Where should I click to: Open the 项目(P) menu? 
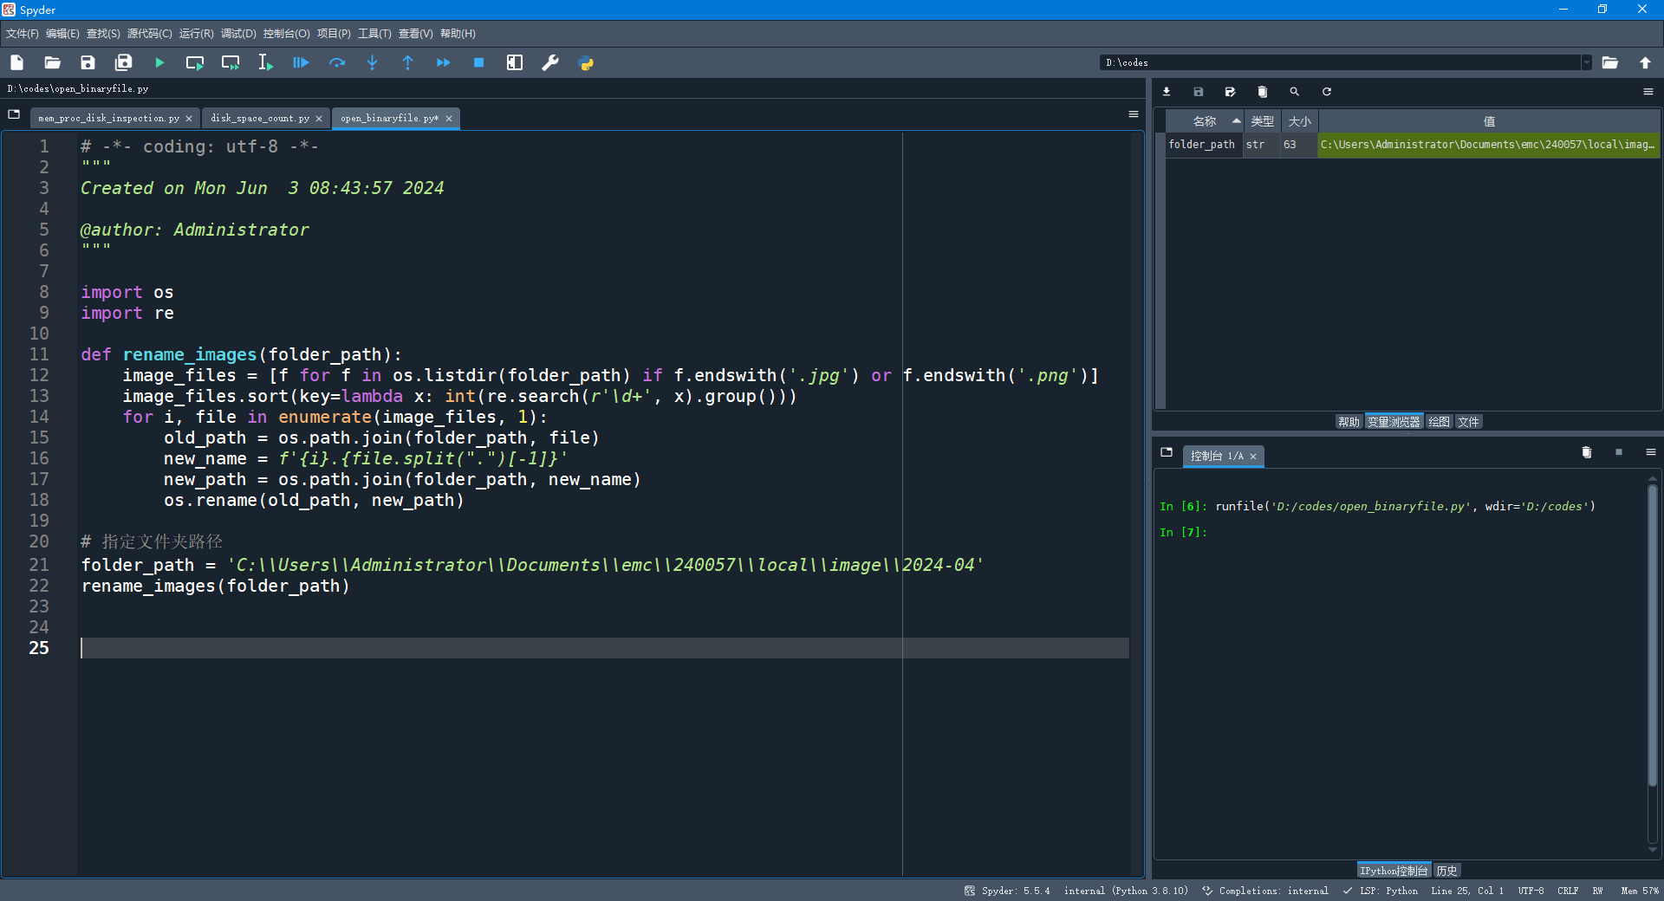coord(334,34)
